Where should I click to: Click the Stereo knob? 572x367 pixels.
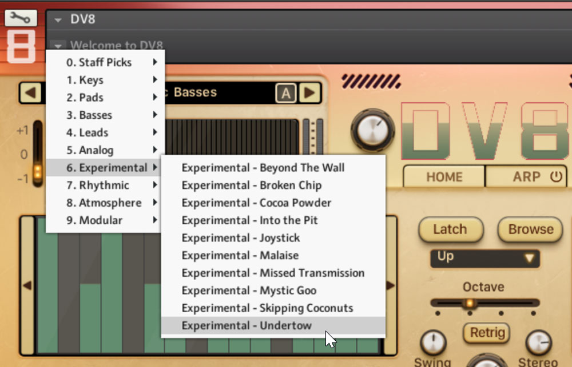pyautogui.click(x=538, y=342)
